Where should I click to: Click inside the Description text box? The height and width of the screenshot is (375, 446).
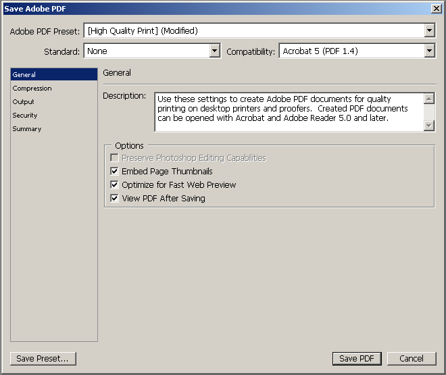(289, 112)
